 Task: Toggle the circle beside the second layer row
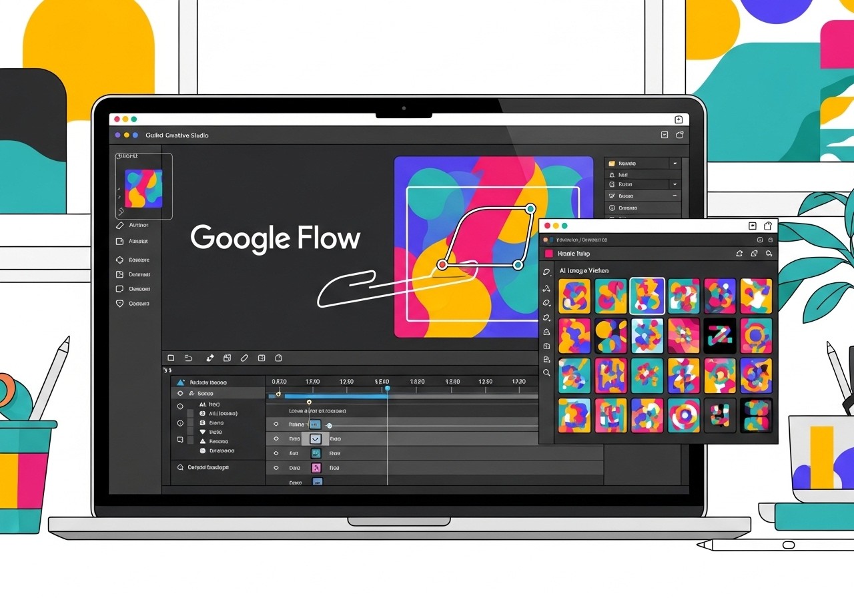point(180,406)
